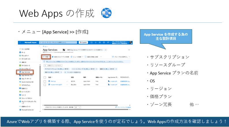Click the filter-by-any-field input

point(53,66)
